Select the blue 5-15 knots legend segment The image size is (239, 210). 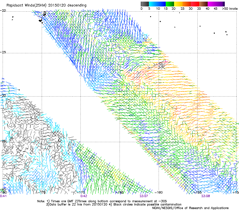point(157,4)
